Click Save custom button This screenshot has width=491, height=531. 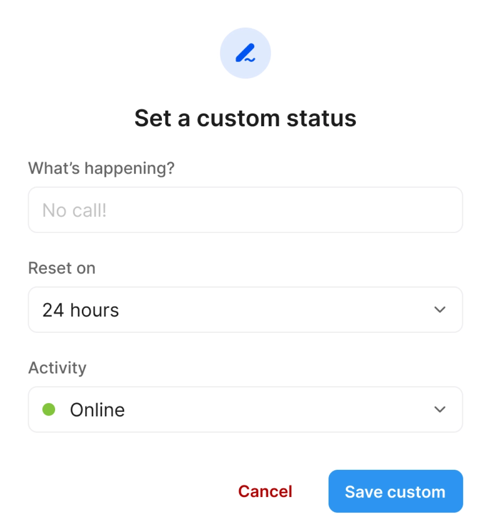tap(395, 491)
